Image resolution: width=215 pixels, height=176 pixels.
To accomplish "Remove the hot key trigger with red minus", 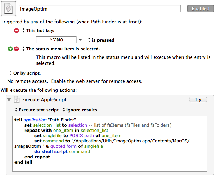I will click(16, 30).
